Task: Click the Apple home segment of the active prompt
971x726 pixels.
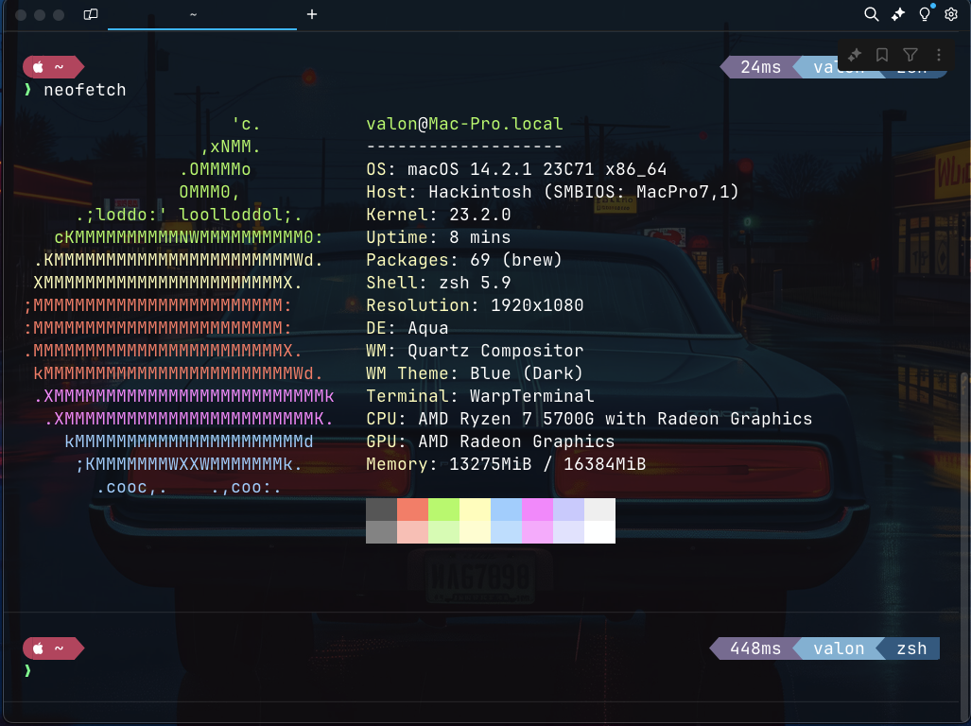Action: 53,648
